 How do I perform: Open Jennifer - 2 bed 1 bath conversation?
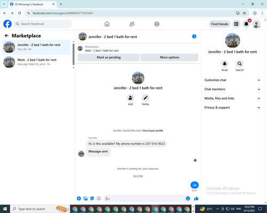click(36, 47)
